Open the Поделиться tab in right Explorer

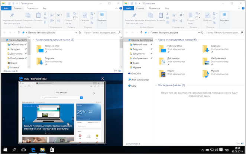(154, 8)
